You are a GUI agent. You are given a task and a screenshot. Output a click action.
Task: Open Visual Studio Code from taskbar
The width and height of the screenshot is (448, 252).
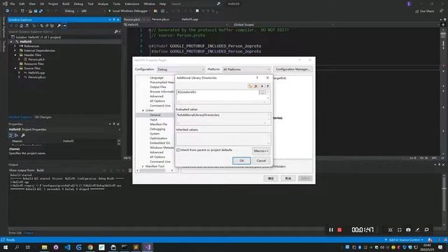click(x=67, y=247)
